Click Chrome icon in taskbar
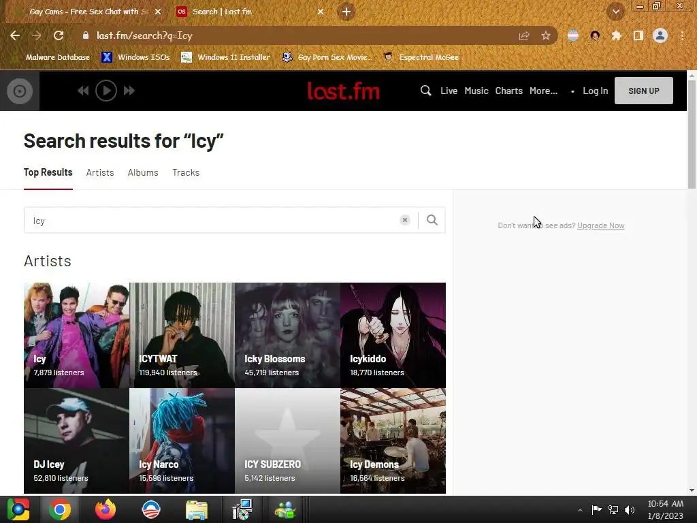 click(x=60, y=509)
